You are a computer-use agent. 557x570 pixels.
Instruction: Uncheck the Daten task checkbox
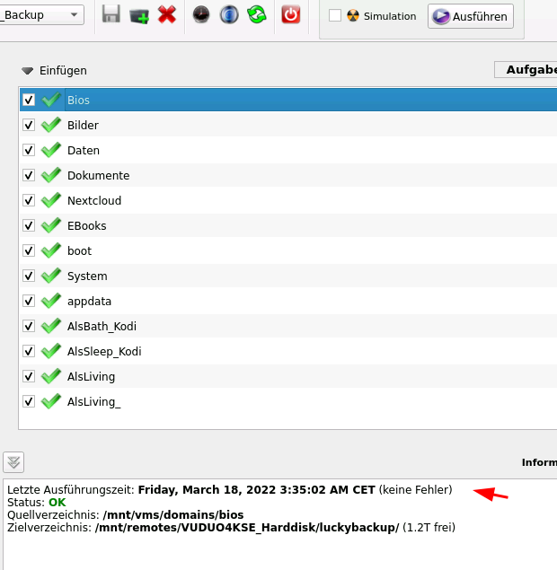29,150
